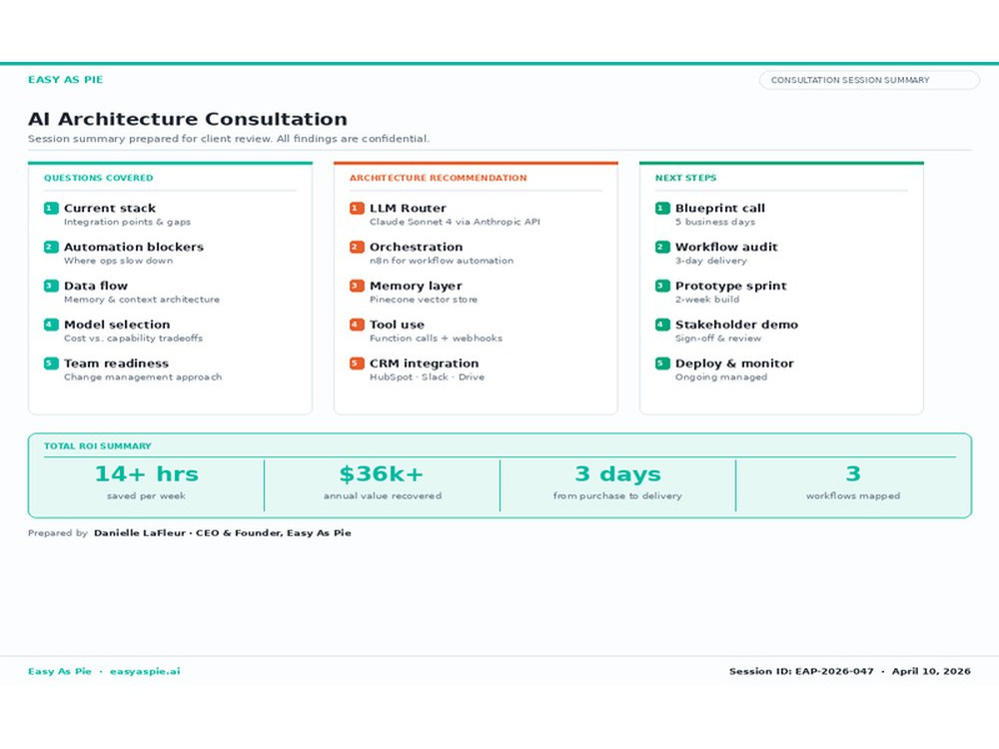Click the session summary confidentiality subtitle

pos(229,139)
